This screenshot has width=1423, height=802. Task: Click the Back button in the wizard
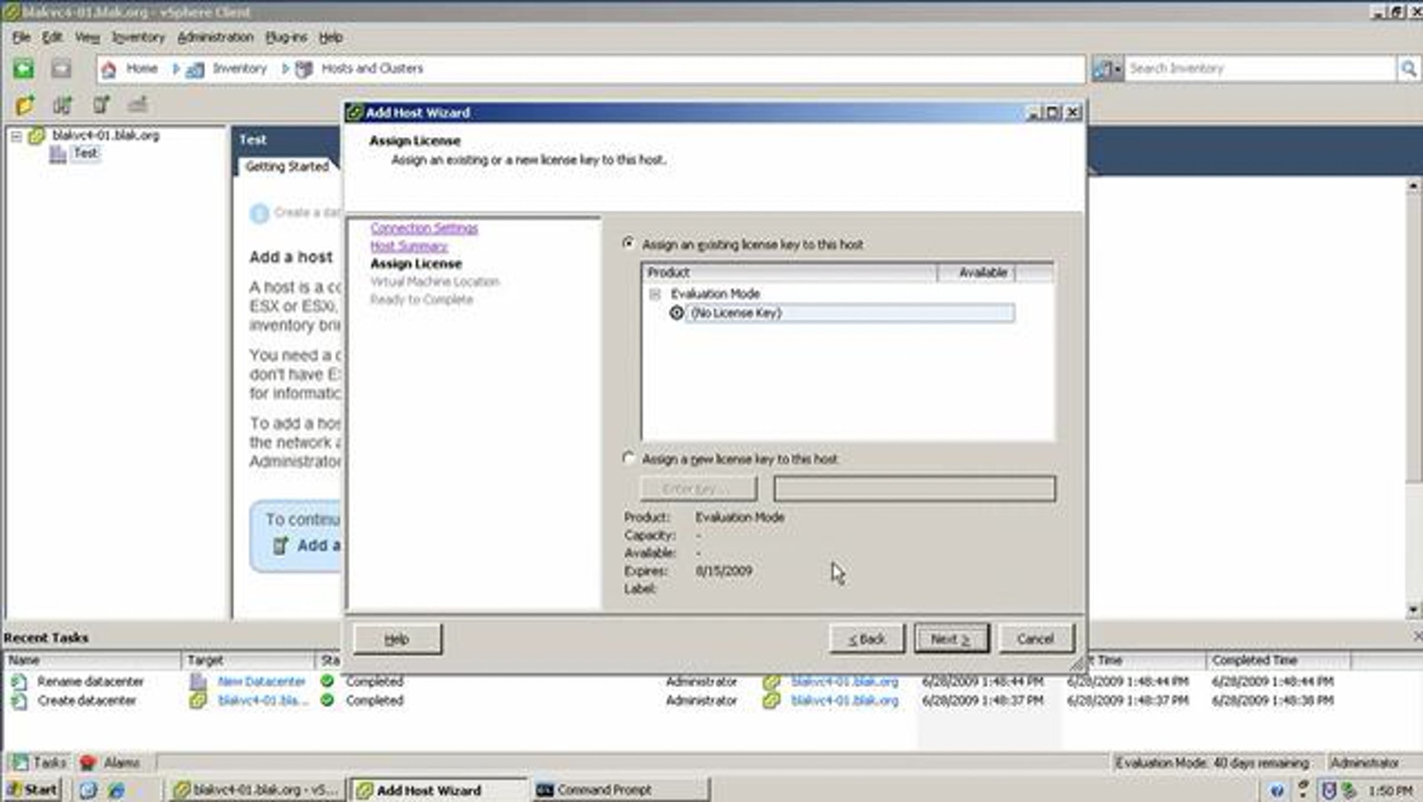click(867, 639)
